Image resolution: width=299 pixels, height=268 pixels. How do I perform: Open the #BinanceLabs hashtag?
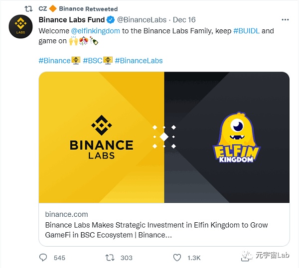[139, 61]
